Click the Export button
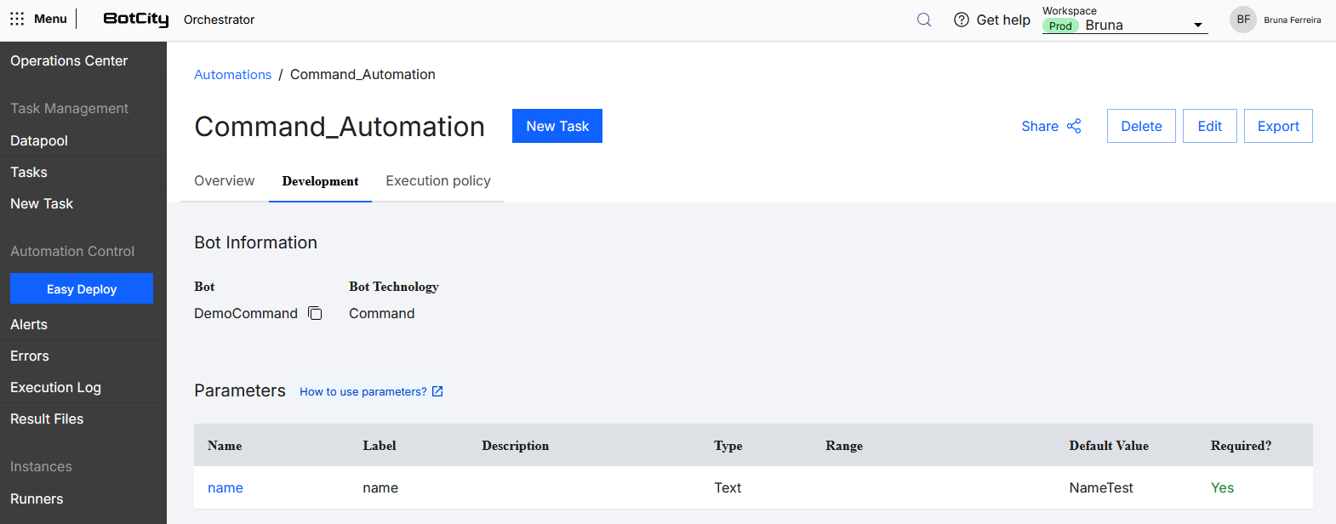Screen dimensions: 1336x524 [1278, 126]
